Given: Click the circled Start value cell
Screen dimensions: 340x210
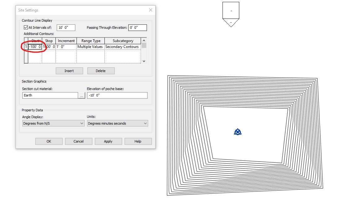Looking at the screenshot, I should 35,47.
